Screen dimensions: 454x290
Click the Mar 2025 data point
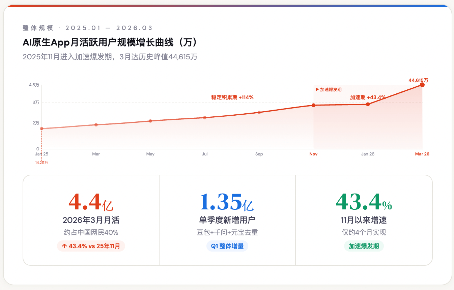pos(96,125)
